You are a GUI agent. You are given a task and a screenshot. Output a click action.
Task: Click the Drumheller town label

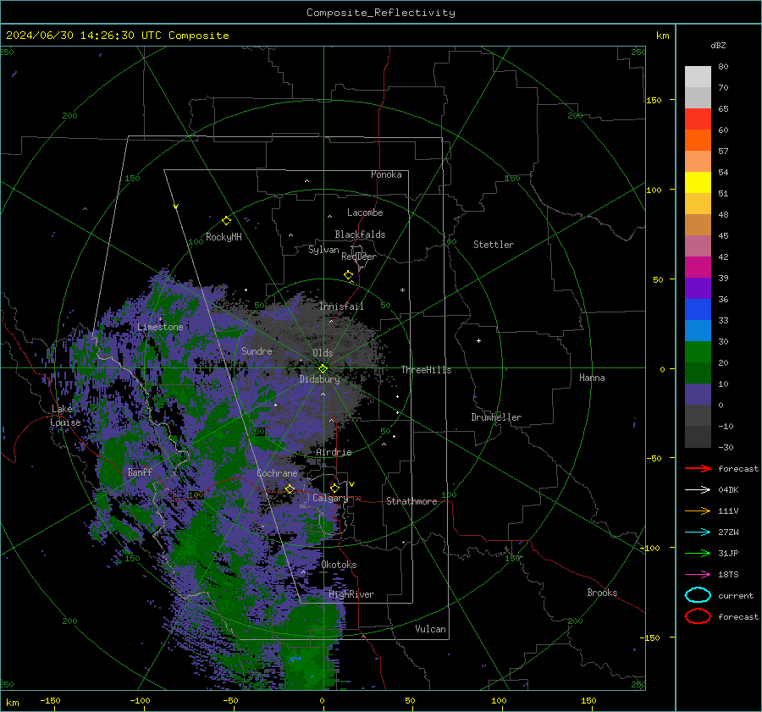coord(496,417)
